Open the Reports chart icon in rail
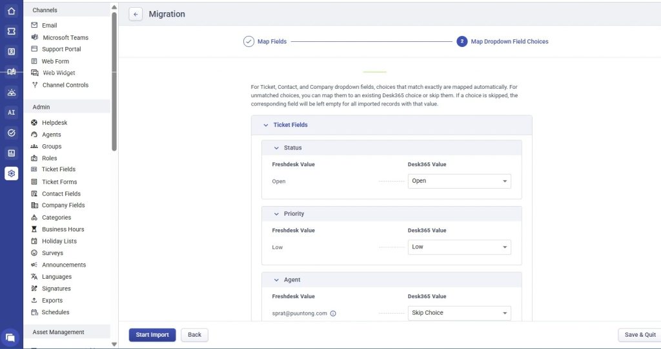Image resolution: width=661 pixels, height=349 pixels. pyautogui.click(x=12, y=153)
